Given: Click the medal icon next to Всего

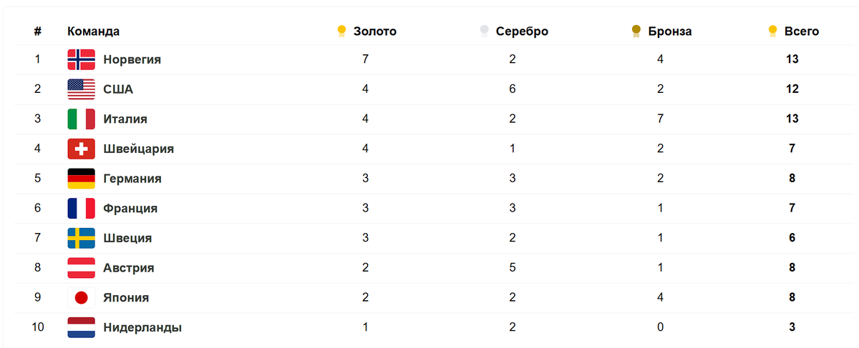Looking at the screenshot, I should (772, 31).
